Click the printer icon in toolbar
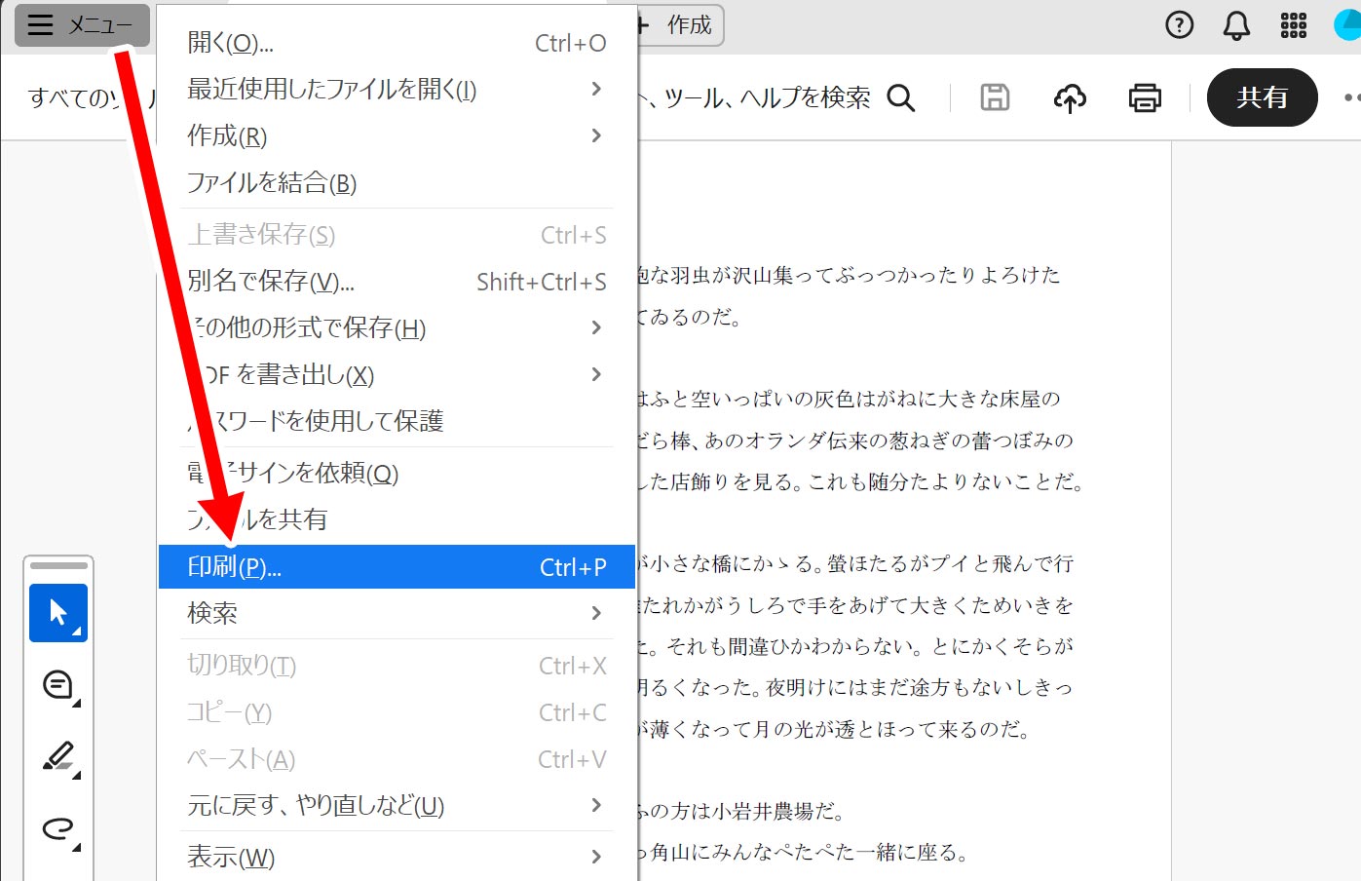 tap(1144, 97)
